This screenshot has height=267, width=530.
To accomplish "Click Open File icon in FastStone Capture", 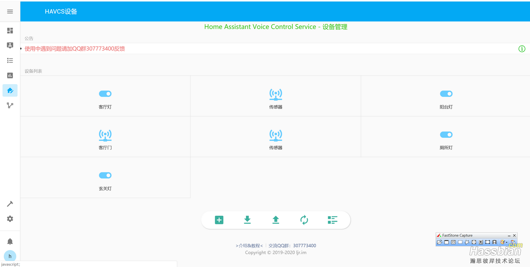I will (x=439, y=242).
